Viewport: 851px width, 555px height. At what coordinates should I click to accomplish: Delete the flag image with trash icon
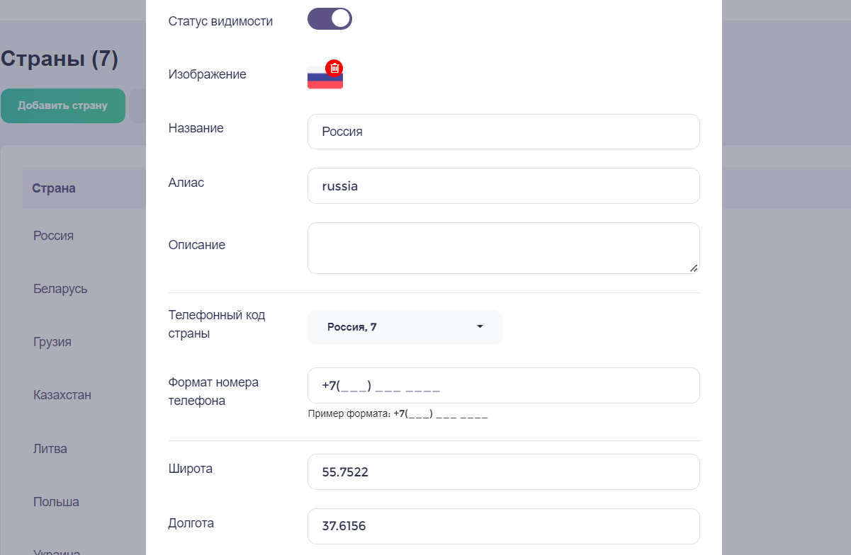(334, 68)
